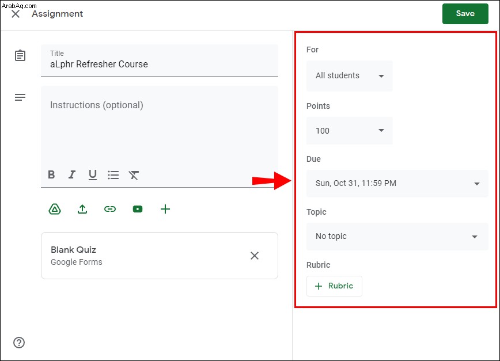Upload a file using the upload icon
500x361 pixels.
pyautogui.click(x=82, y=210)
